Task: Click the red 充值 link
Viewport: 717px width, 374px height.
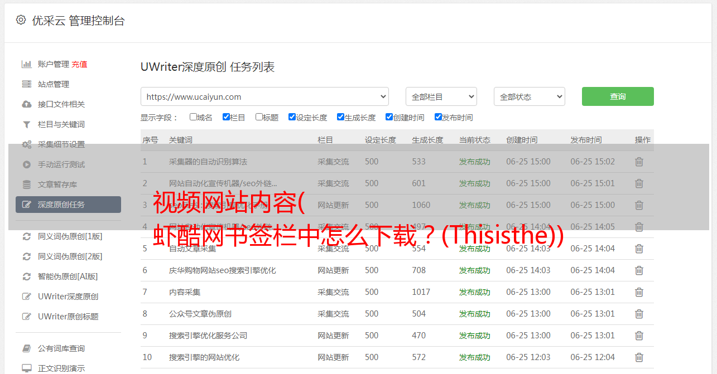Action: pos(79,64)
